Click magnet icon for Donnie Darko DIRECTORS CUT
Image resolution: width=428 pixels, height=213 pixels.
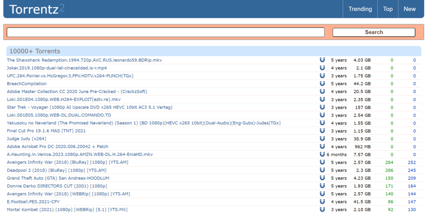coord(322,186)
